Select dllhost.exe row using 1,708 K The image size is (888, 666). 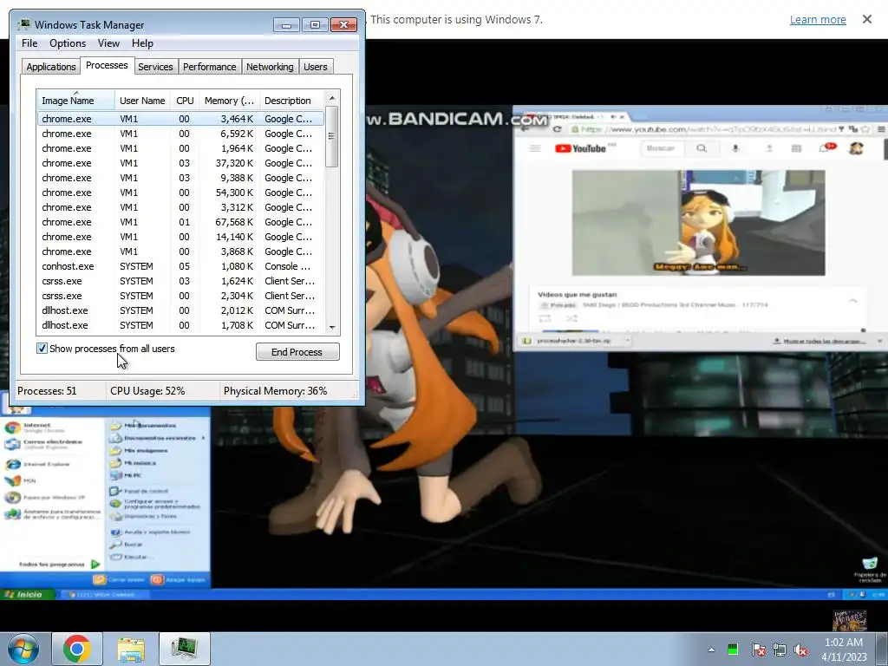pos(180,325)
